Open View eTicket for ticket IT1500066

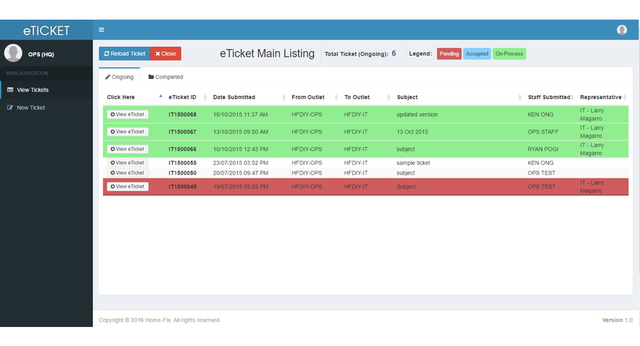127,149
